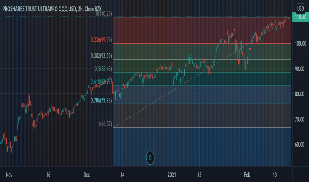Click the 14 date label on time axis
309x182 pixels.
[122, 175]
